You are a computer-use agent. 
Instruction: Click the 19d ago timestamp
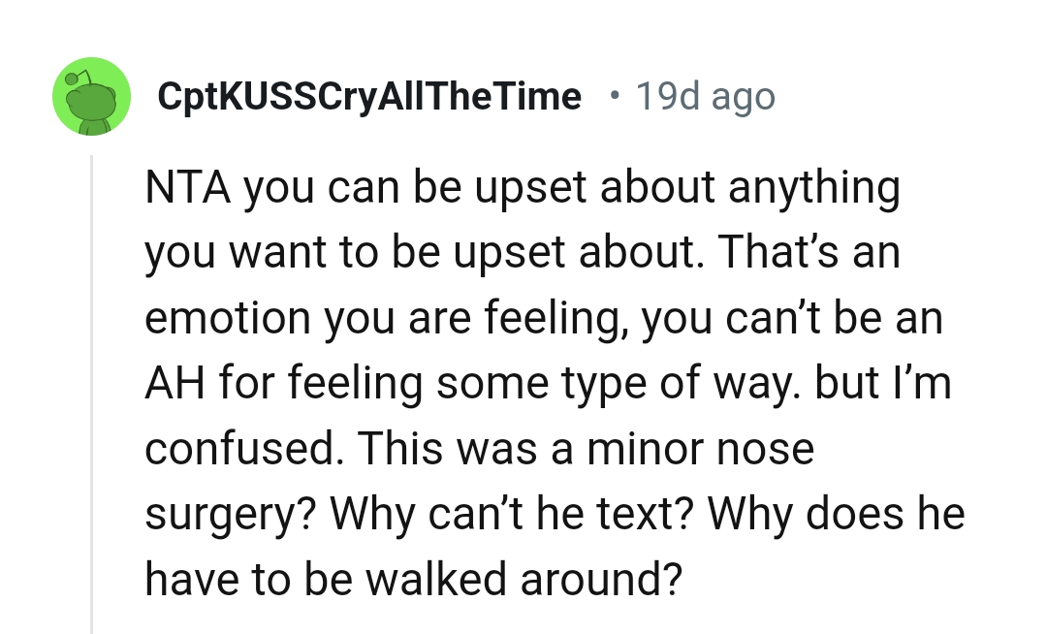(x=705, y=95)
